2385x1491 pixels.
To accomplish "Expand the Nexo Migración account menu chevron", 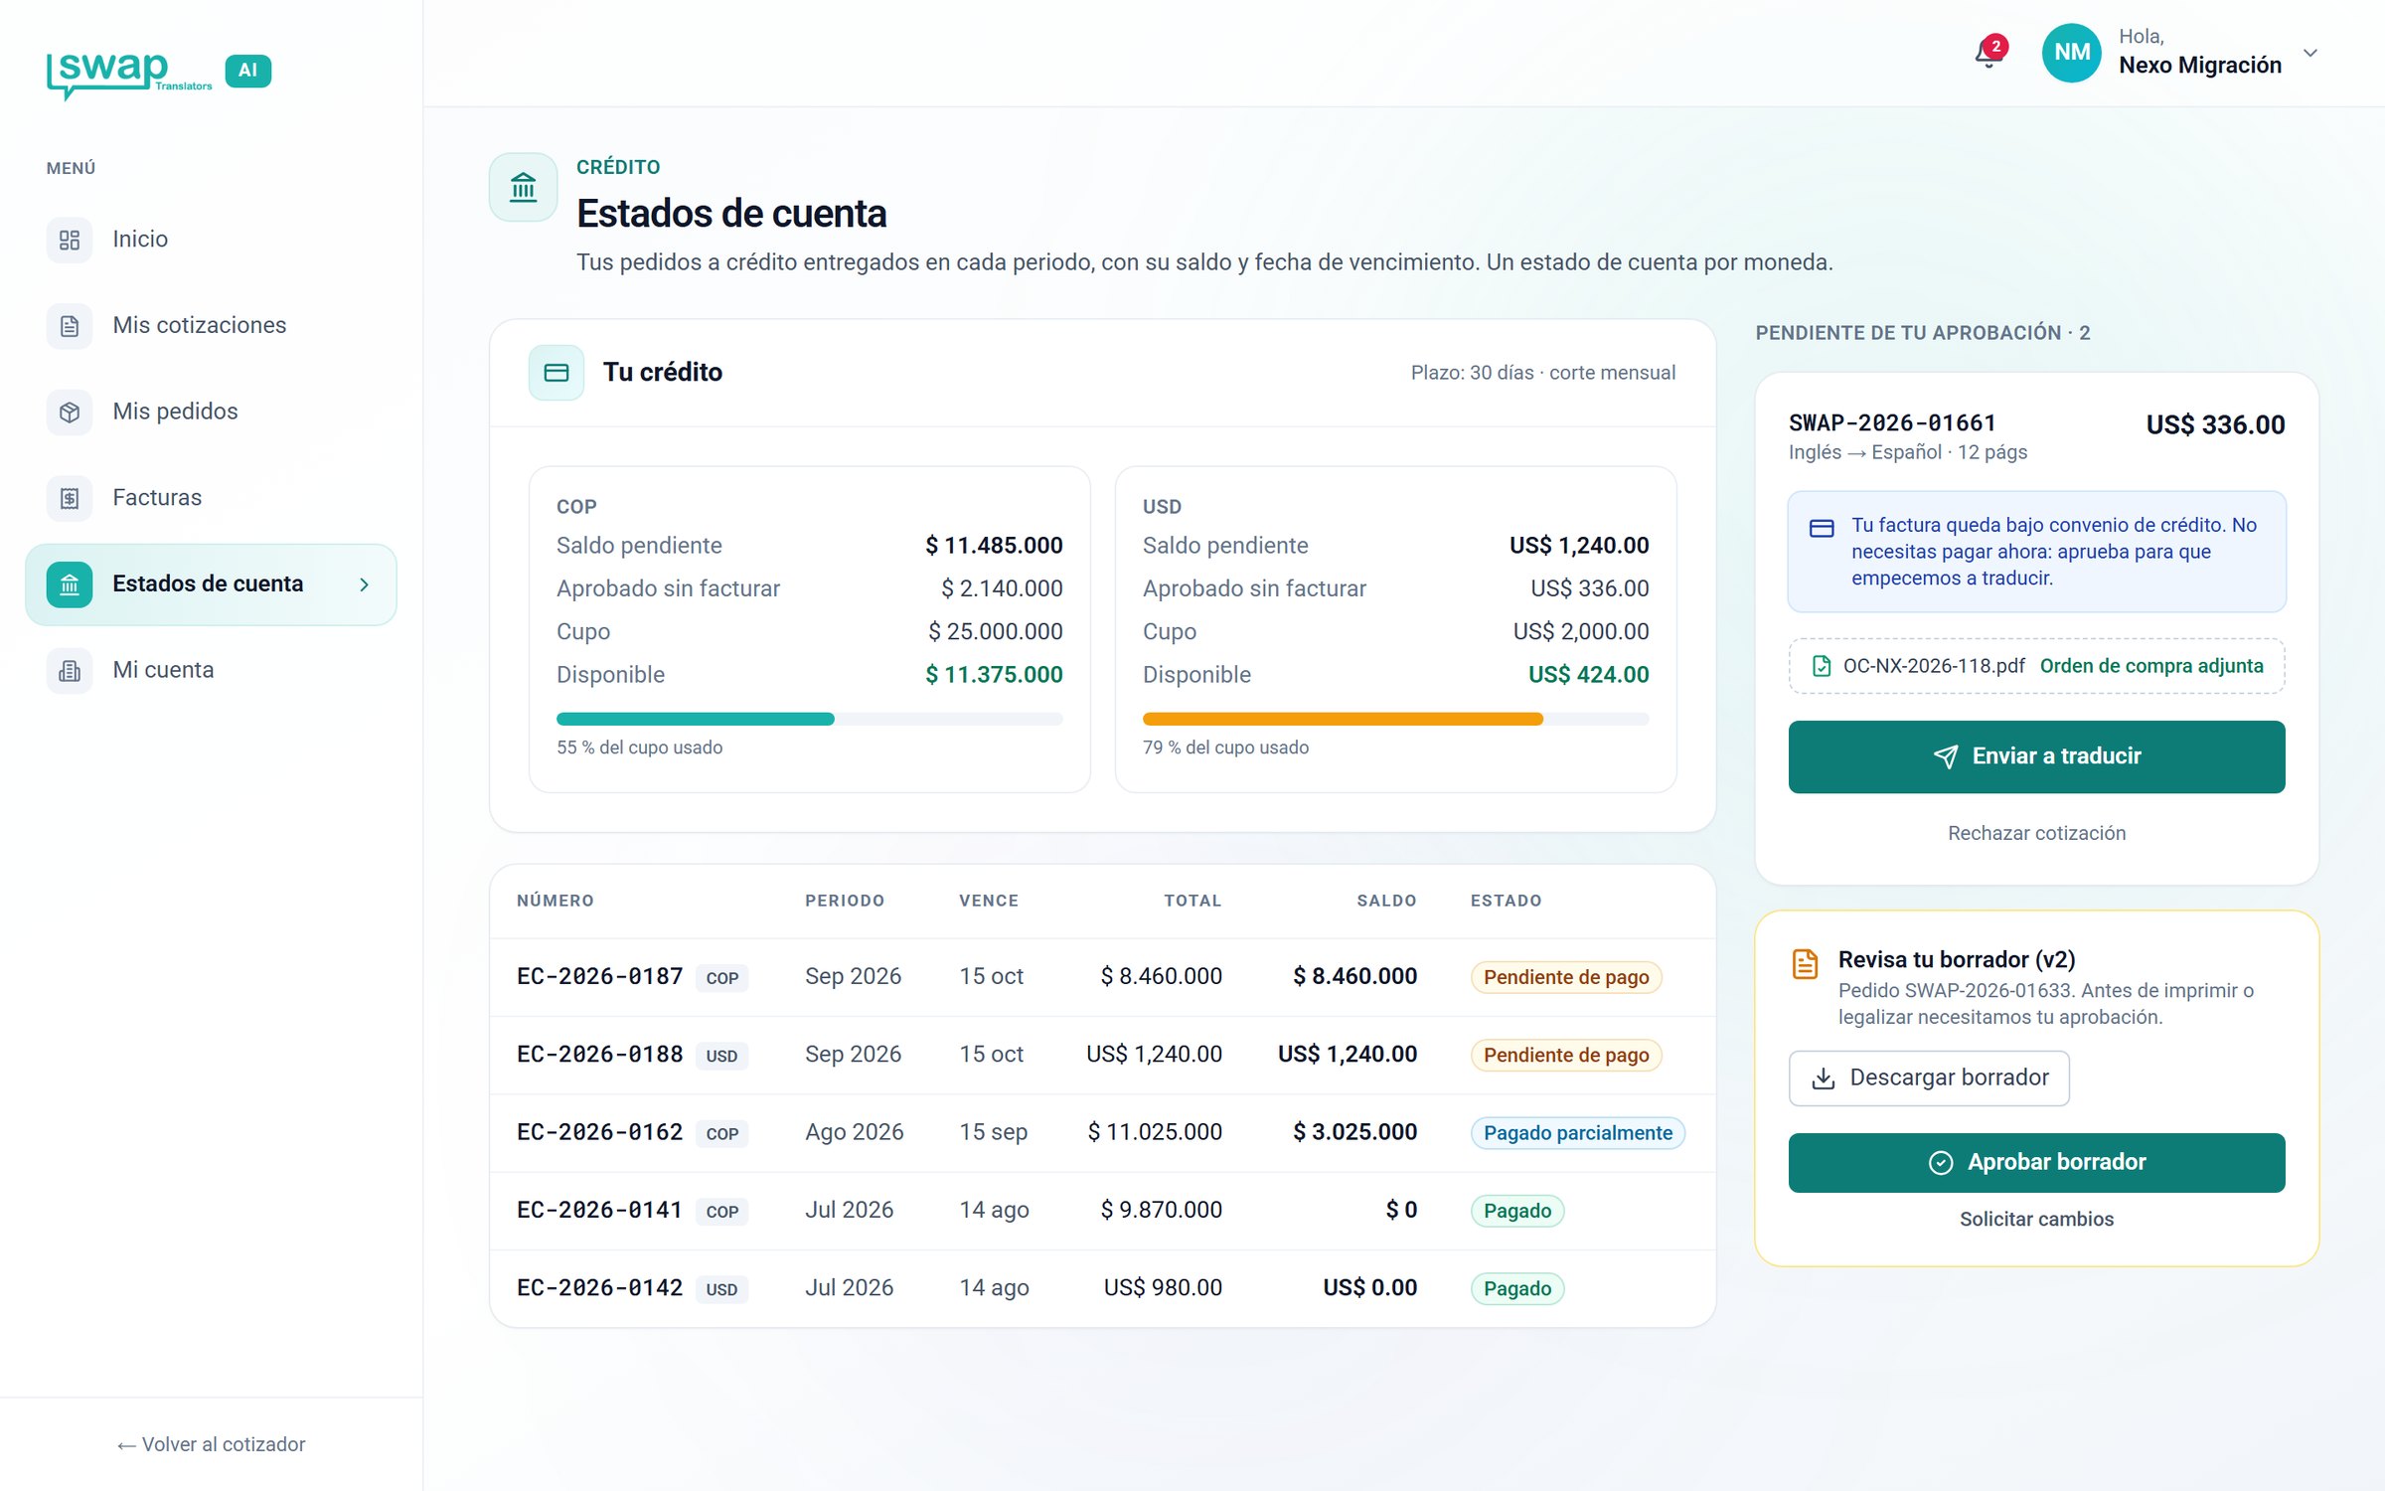I will pyautogui.click(x=2310, y=53).
